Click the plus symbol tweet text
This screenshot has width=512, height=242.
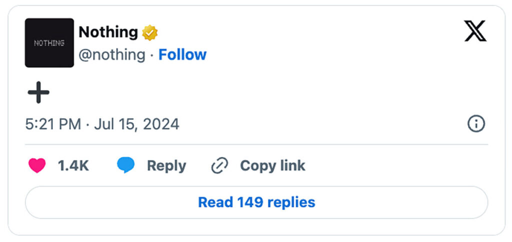[38, 92]
